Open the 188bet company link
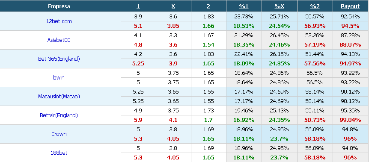 click(59, 153)
